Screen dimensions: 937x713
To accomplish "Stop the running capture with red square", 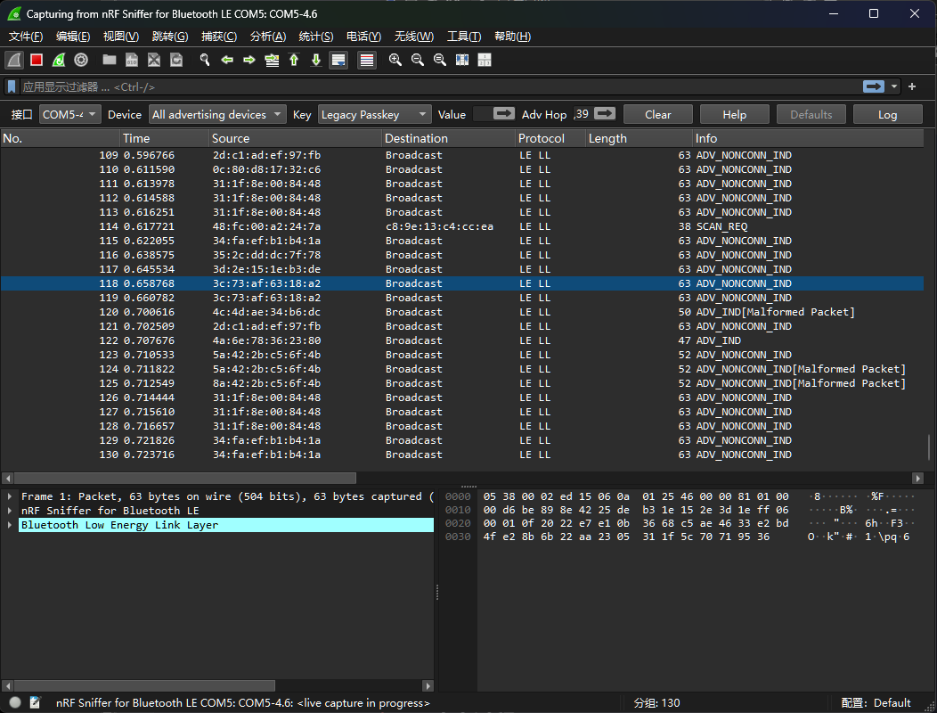I will 37,60.
